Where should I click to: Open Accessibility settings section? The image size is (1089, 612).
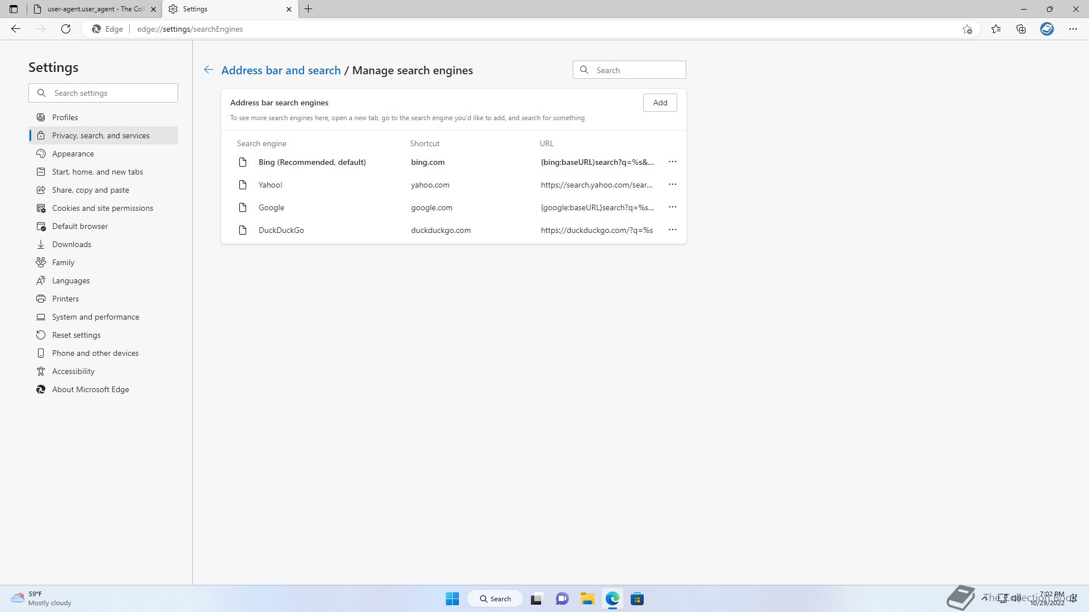(x=103, y=371)
